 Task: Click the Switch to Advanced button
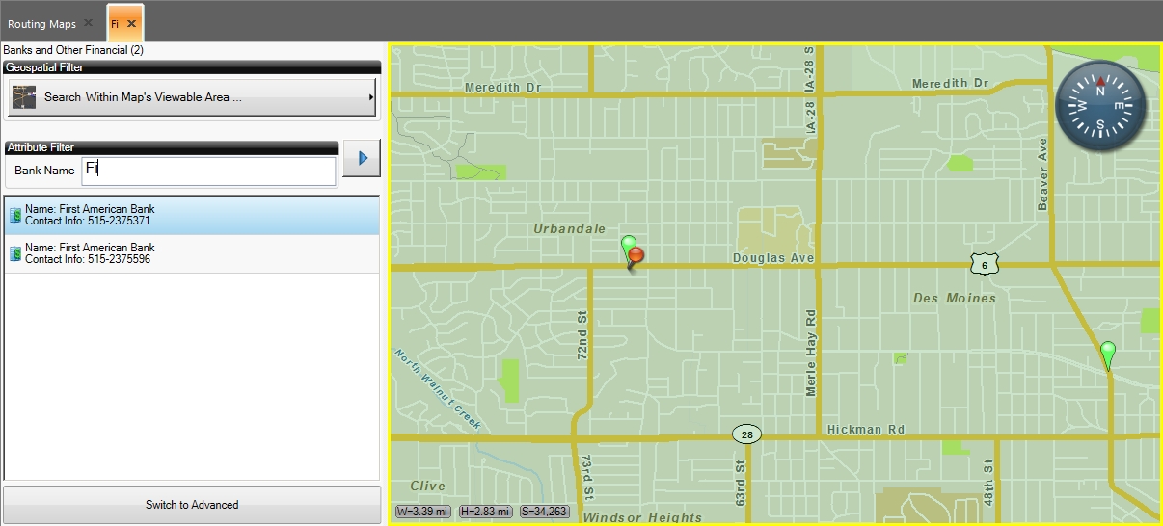coord(192,505)
